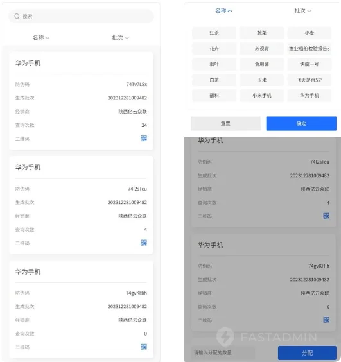Expand the 名称 filter dropdown on left panel
Screen dimensions: 341x362
[41, 37]
